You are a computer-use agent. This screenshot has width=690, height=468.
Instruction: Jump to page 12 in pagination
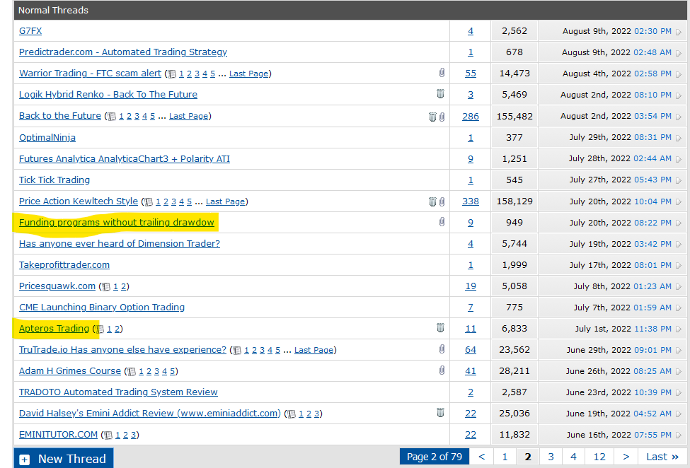click(599, 457)
